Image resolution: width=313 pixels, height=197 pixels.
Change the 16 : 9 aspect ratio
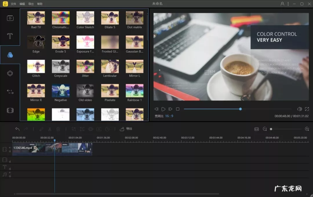169,116
